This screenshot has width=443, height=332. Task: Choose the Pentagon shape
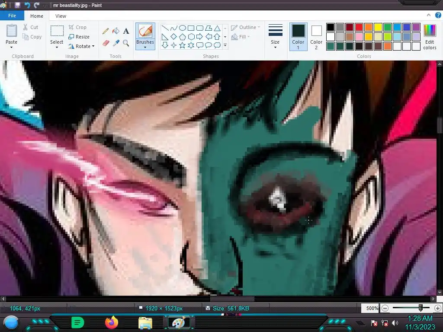(x=183, y=36)
